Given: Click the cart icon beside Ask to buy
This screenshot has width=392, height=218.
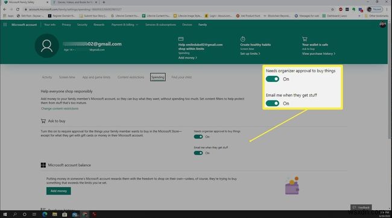Looking at the screenshot, I should tap(43, 121).
